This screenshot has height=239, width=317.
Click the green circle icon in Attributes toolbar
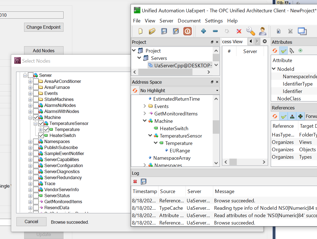pyautogui.click(x=300, y=51)
